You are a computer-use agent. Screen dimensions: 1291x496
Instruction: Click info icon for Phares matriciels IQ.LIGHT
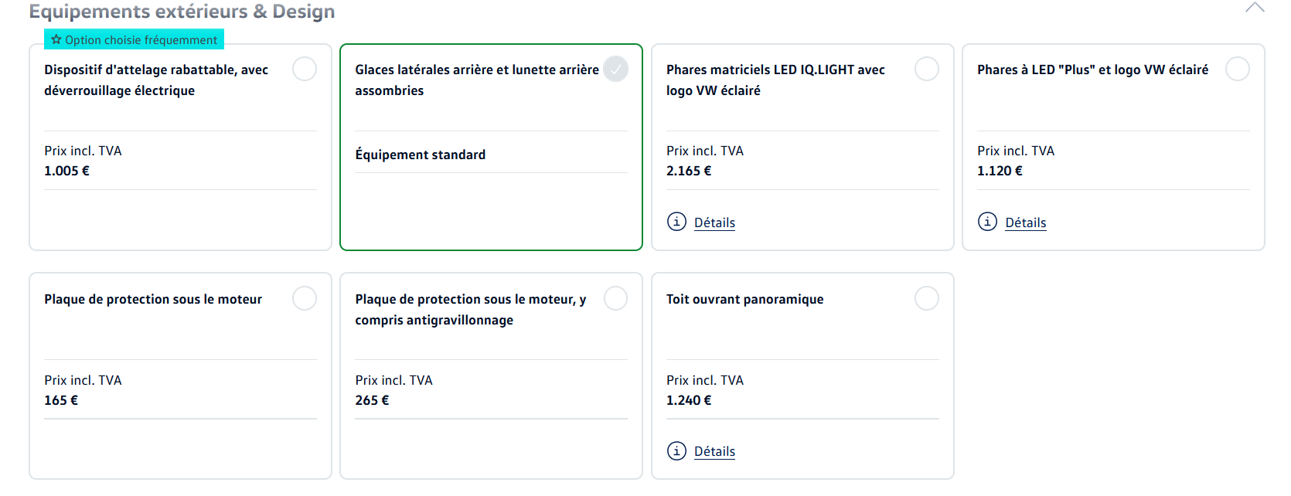pyautogui.click(x=676, y=222)
